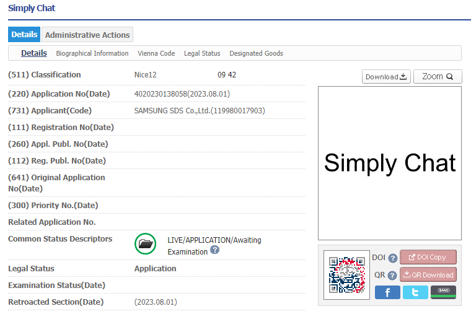Click the QR Download button

tap(428, 275)
